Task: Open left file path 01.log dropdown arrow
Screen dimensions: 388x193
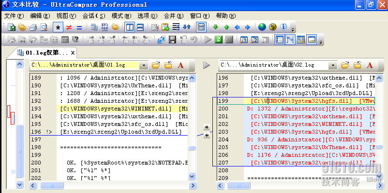Action: (144, 66)
